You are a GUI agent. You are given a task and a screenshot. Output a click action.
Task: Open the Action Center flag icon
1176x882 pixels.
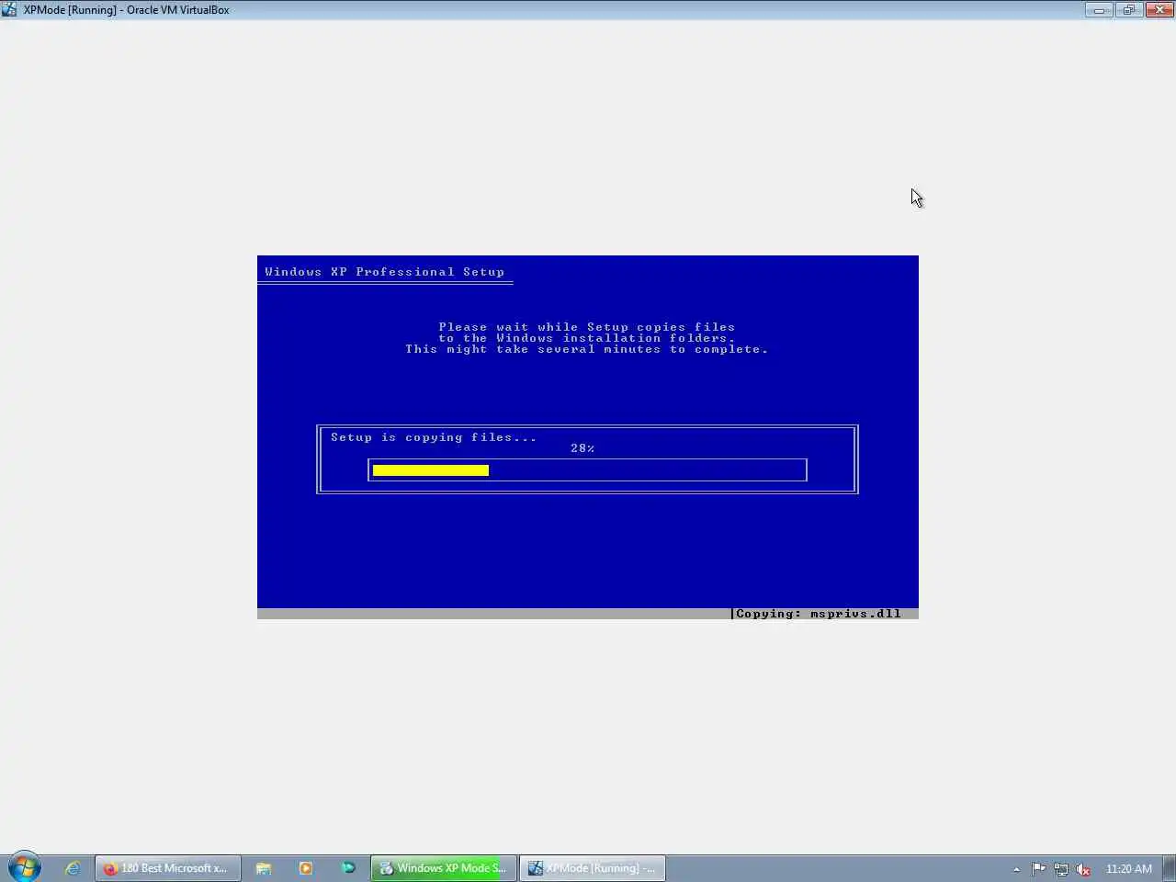pos(1038,869)
